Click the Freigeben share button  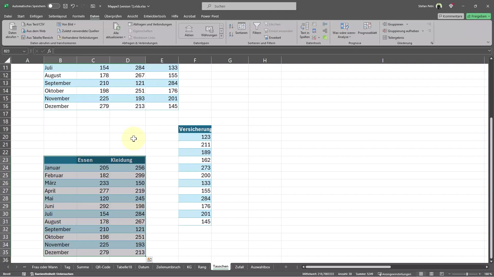pos(479,16)
